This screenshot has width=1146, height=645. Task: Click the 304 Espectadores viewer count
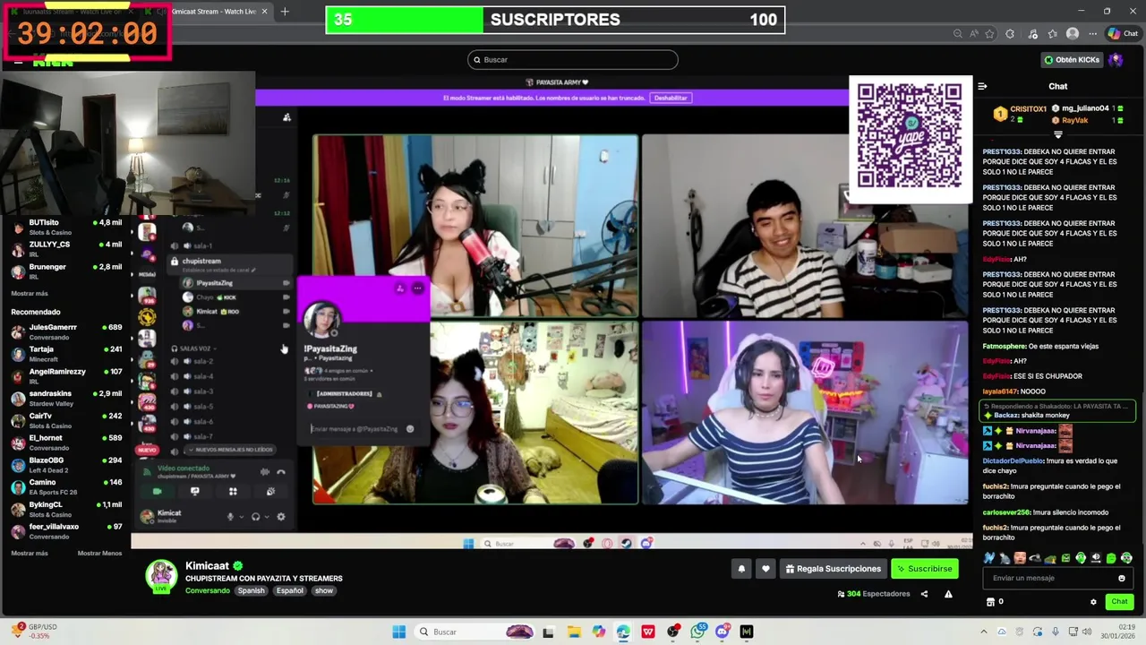(x=873, y=594)
